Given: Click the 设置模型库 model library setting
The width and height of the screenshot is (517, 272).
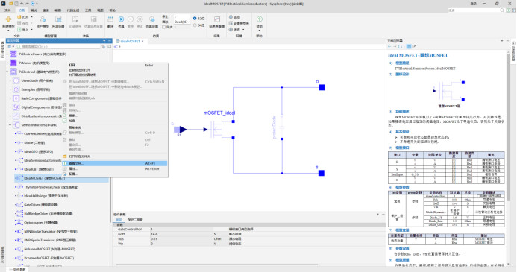Looking at the screenshot, I should click(239, 23).
